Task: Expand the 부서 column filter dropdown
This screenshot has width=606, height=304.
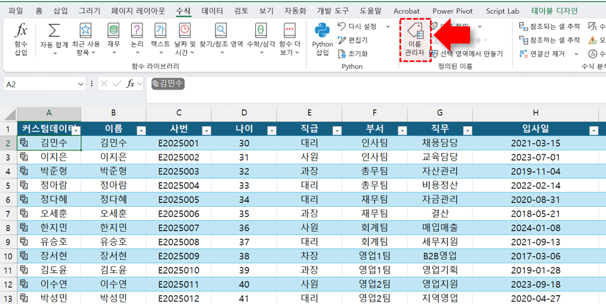Action: pyautogui.click(x=402, y=130)
